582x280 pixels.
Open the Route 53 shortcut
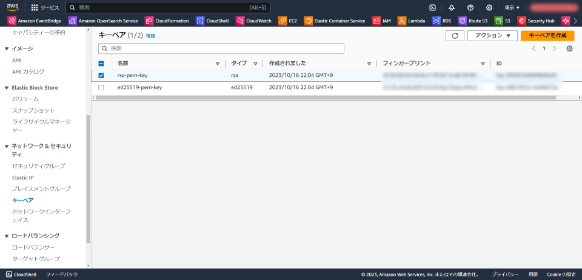tap(473, 21)
